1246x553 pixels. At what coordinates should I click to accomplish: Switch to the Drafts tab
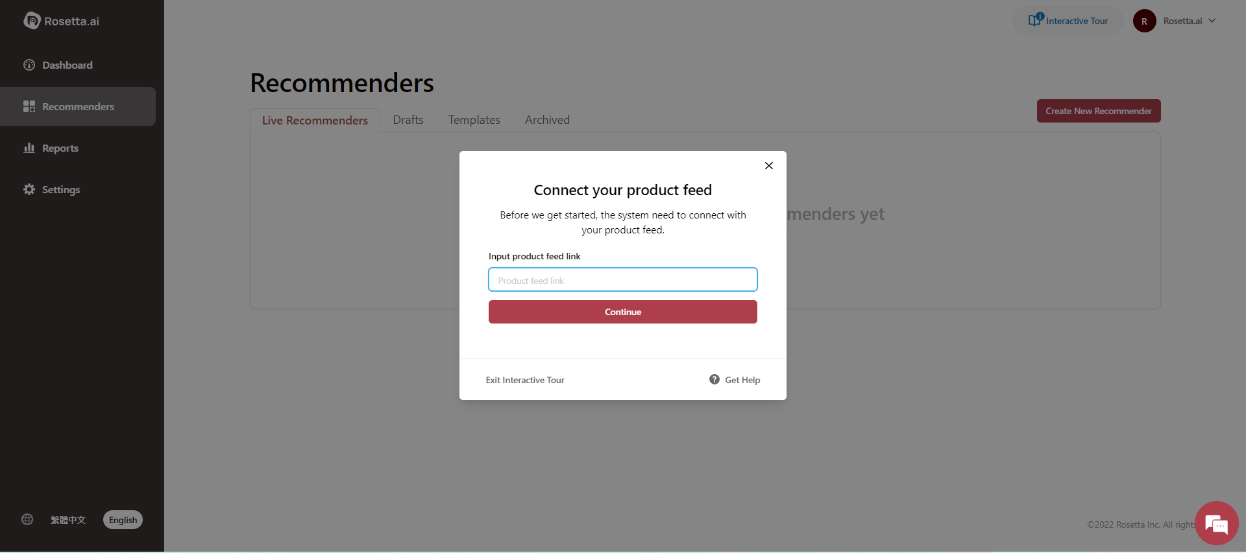coord(408,120)
